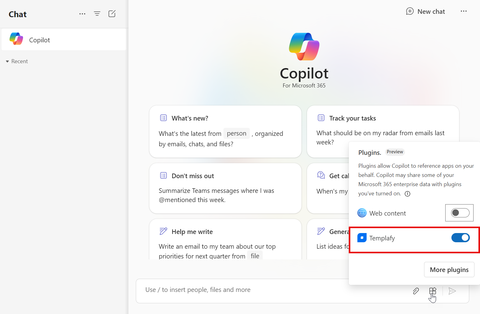Viewport: 480px width, 314px height.
Task: Click the Copilot logo above the welcome text
Action: (304, 46)
